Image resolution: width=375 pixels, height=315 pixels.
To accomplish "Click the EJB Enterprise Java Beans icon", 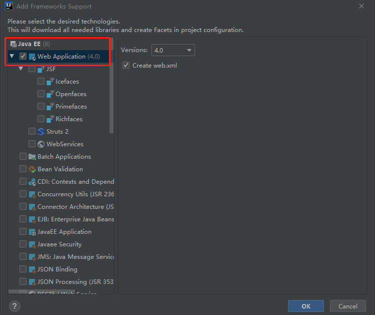I will click(x=32, y=219).
